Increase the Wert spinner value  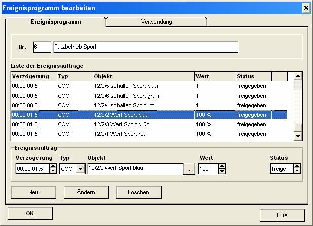tap(222, 167)
